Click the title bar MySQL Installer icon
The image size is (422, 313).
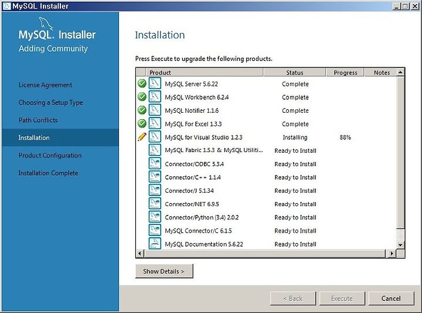point(6,6)
